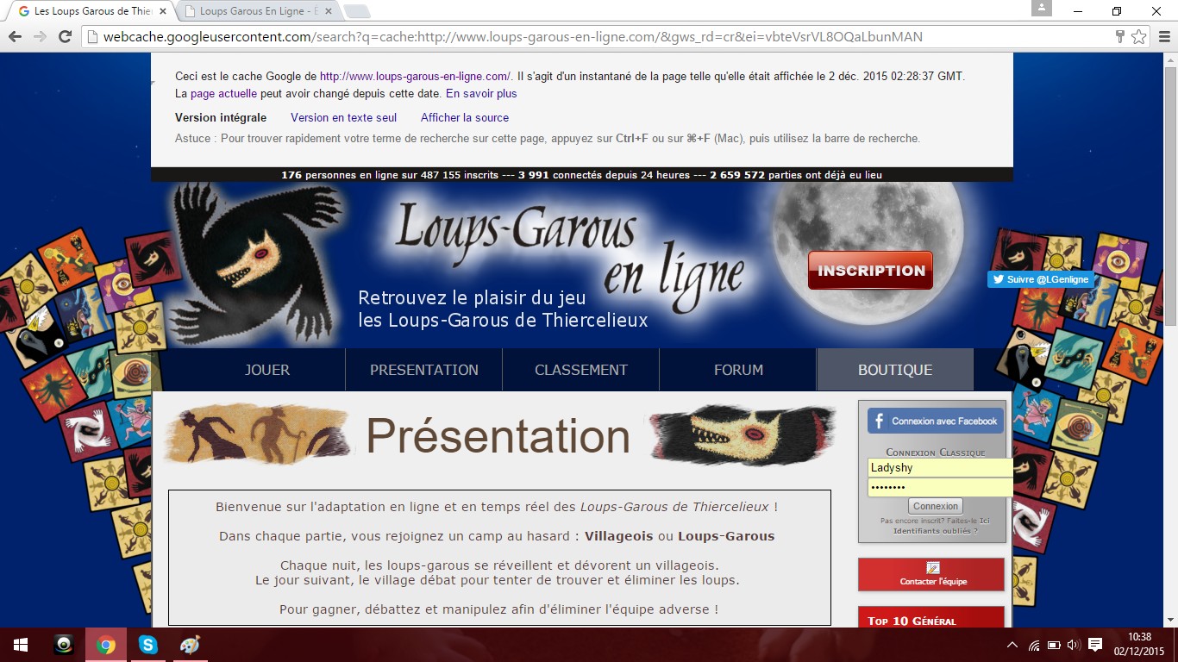Click the Contacter l'équipe button
Viewport: 1178px width, 662px height.
point(931,575)
